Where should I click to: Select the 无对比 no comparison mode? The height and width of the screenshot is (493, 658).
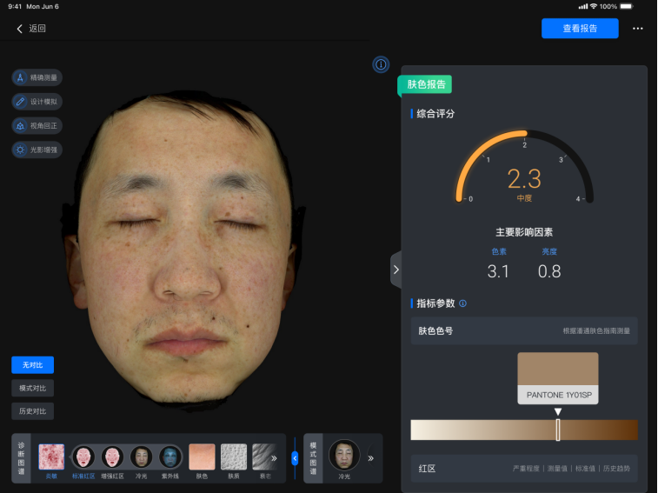coord(33,365)
